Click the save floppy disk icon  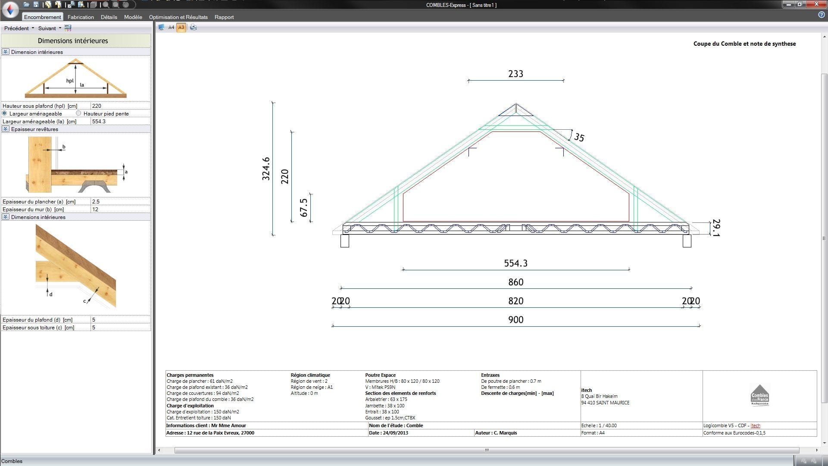click(x=36, y=4)
